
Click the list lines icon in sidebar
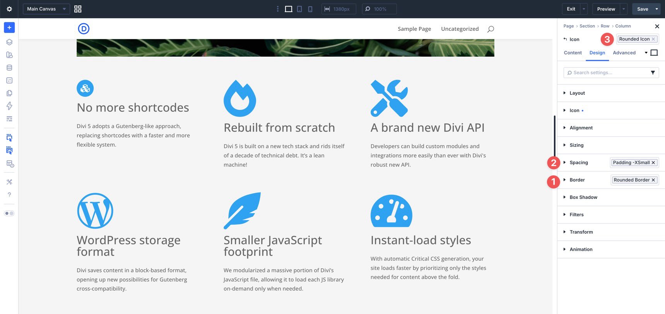9,119
